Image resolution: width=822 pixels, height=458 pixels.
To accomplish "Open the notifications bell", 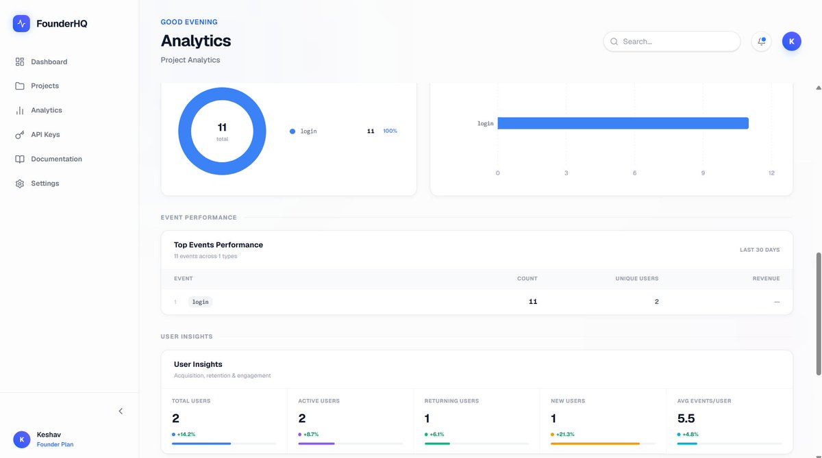I will coord(761,41).
